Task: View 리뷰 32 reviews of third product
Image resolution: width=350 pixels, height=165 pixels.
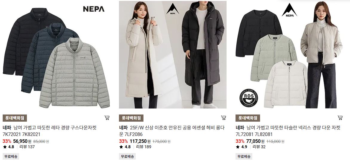Action: (259, 147)
